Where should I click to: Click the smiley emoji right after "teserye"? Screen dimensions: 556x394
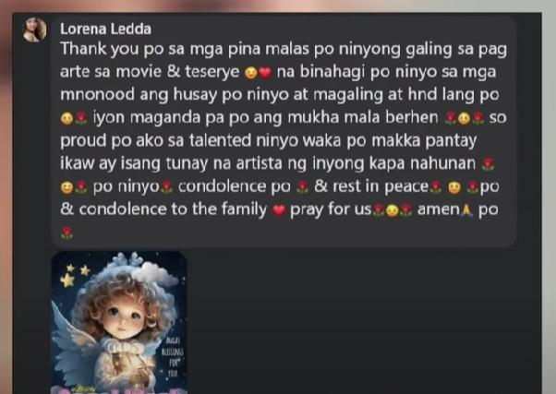pos(251,73)
